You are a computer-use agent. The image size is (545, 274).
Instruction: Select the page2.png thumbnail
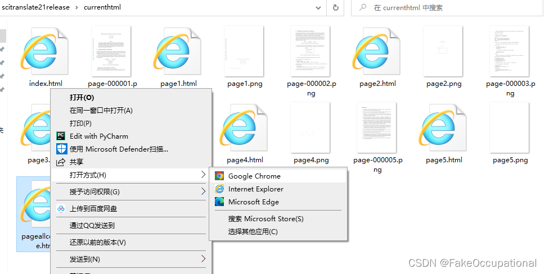point(443,51)
